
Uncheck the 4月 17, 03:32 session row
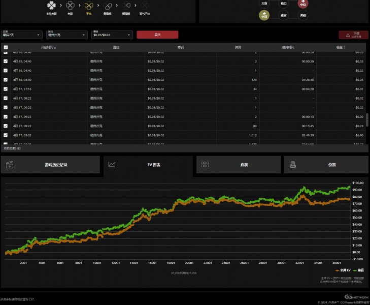tap(6, 135)
